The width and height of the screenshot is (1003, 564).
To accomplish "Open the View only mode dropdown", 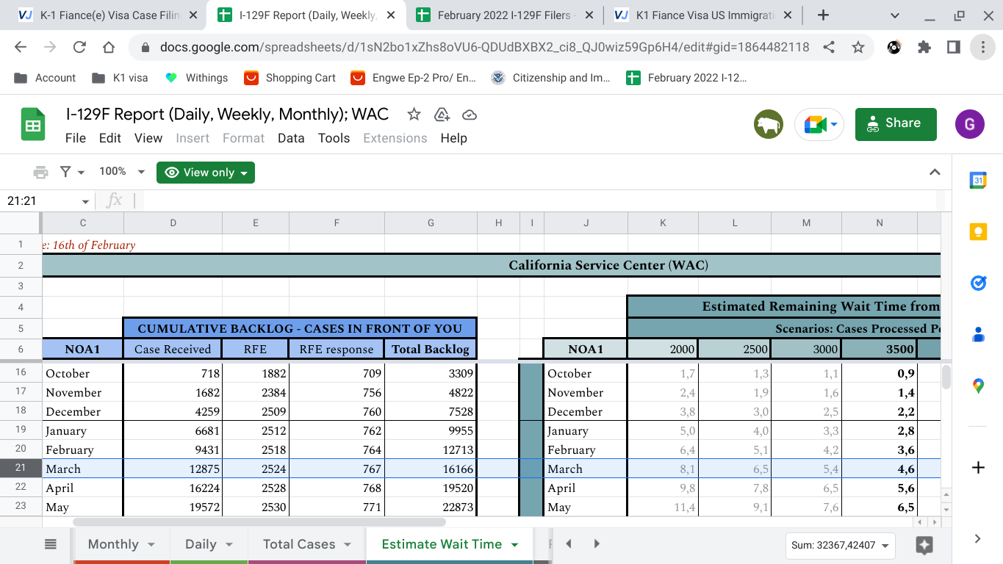I will (206, 173).
